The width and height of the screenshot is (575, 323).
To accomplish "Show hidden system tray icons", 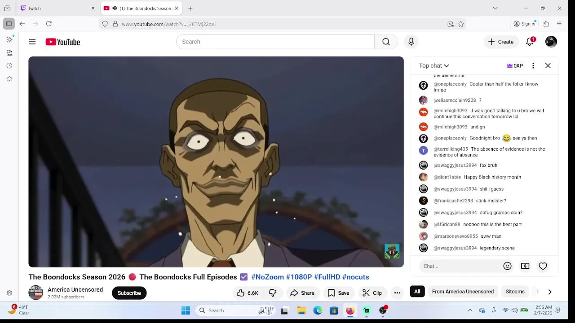I will pos(470,310).
